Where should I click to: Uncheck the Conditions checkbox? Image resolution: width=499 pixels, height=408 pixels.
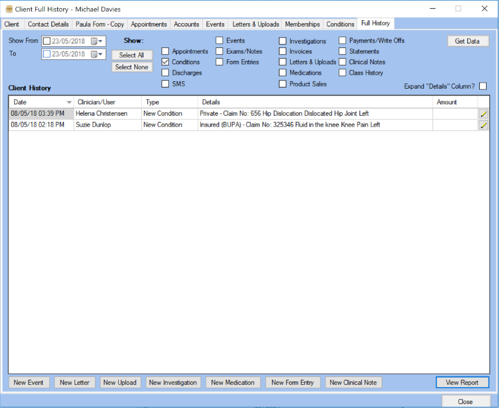tap(165, 62)
